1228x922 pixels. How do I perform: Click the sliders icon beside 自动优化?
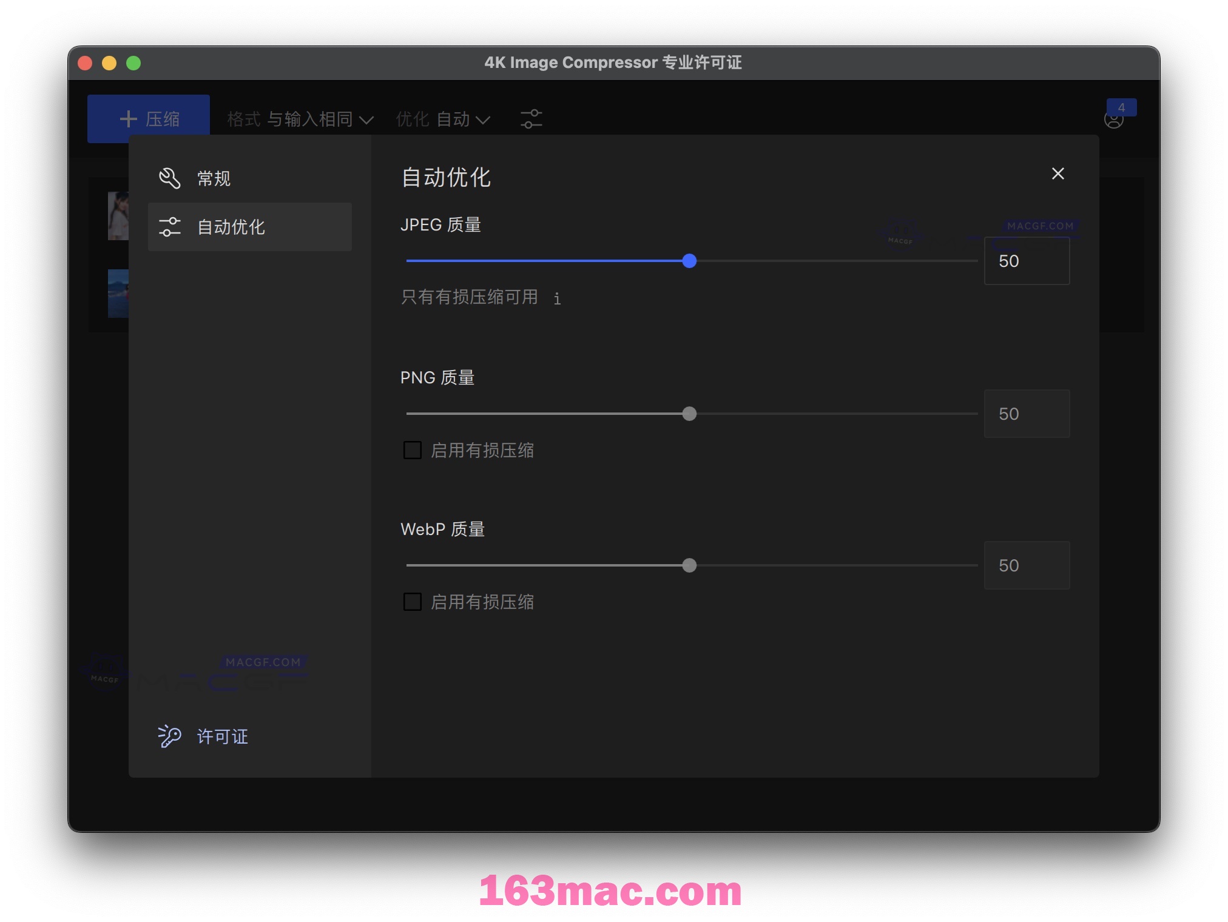[x=169, y=227]
